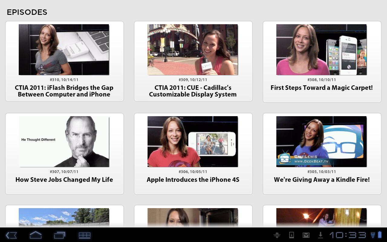This screenshot has width=387, height=242.
Task: Select the Cadillac CUE episode thumbnail image
Action: [193, 50]
